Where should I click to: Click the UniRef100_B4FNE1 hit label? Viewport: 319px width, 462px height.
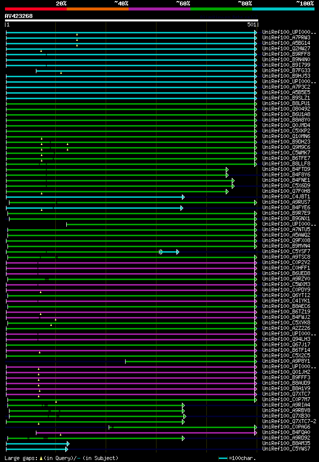286,180
